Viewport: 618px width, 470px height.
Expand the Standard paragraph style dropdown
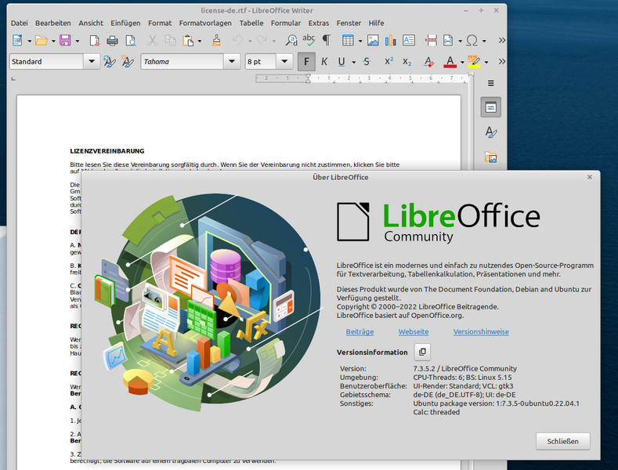(x=91, y=62)
